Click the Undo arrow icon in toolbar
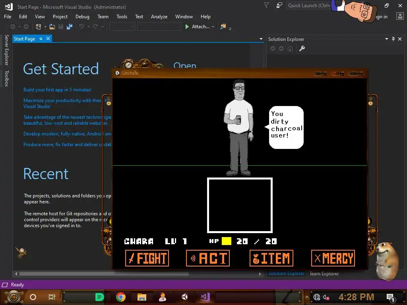 click(x=81, y=27)
